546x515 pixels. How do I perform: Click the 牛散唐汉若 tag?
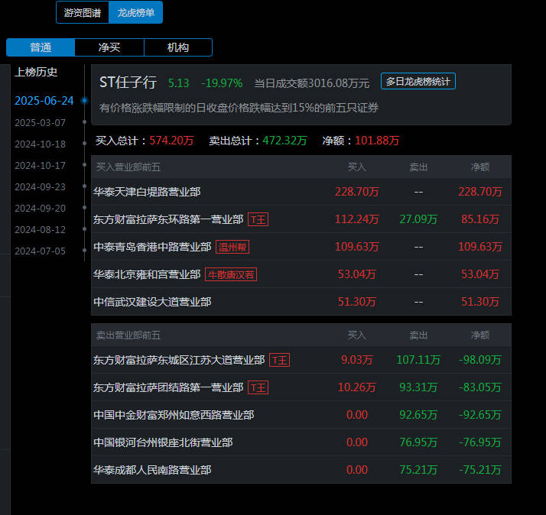click(x=231, y=274)
